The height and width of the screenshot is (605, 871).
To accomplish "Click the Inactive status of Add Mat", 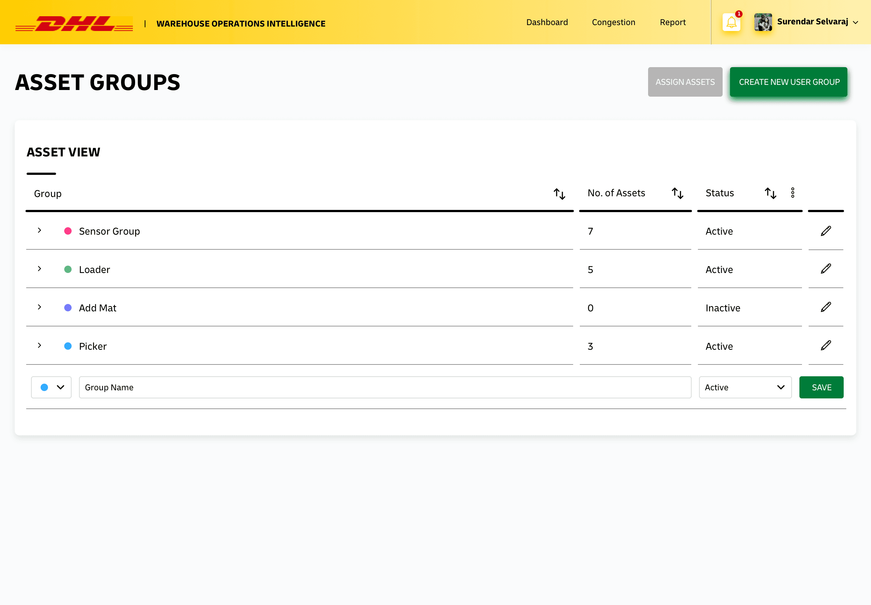I will point(723,308).
